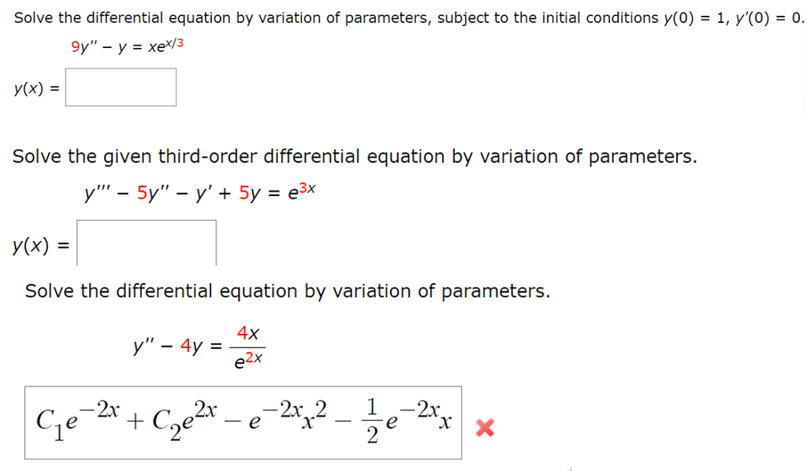The height and width of the screenshot is (471, 807).
Task: Click the equation 9y″ − y = xe^(x/3)
Action: click(128, 46)
